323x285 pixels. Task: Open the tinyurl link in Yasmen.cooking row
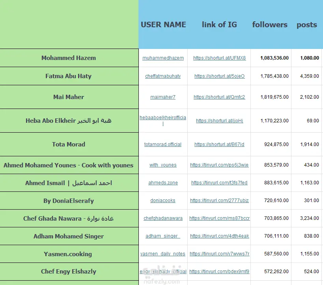click(219, 254)
